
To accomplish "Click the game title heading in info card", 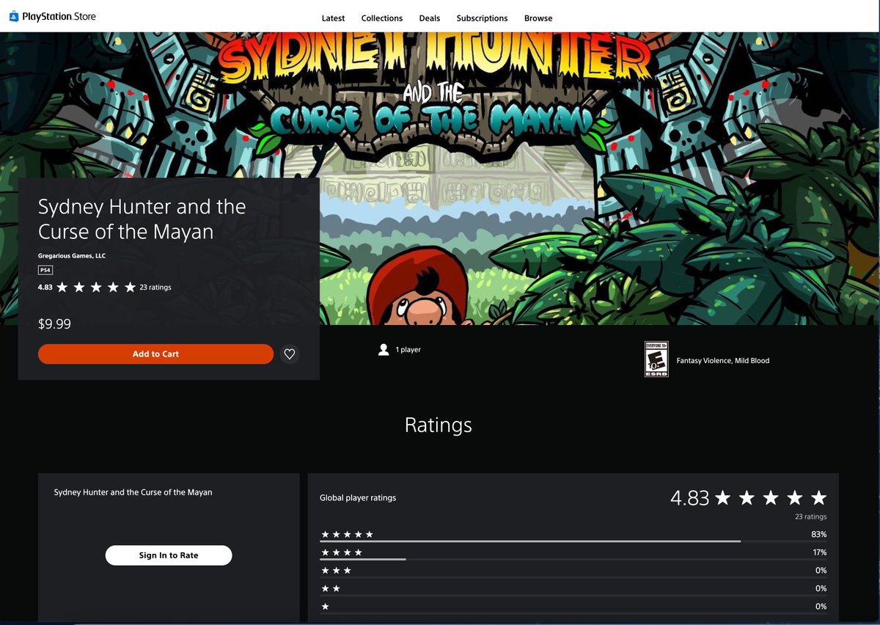I will click(142, 219).
